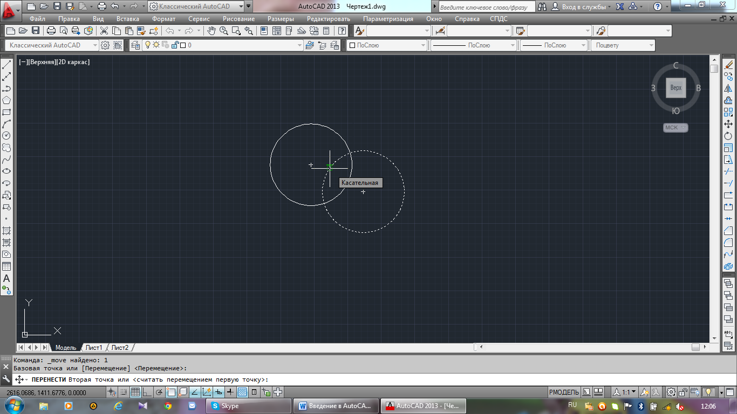
Task: Click the Верх face on ViewCube
Action: [676, 87]
